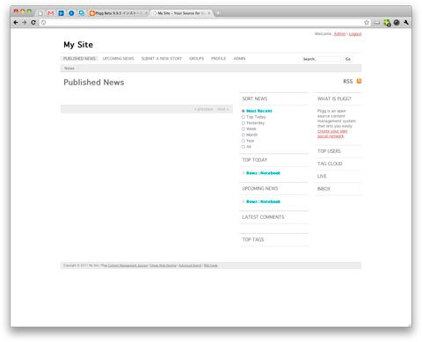Click the orange RSS feed icon
Image resolution: width=422 pixels, height=342 pixels.
tap(359, 81)
